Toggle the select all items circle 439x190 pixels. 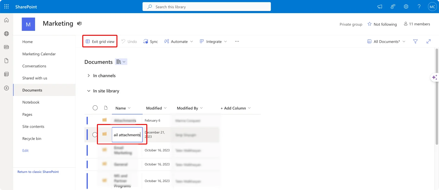95,108
